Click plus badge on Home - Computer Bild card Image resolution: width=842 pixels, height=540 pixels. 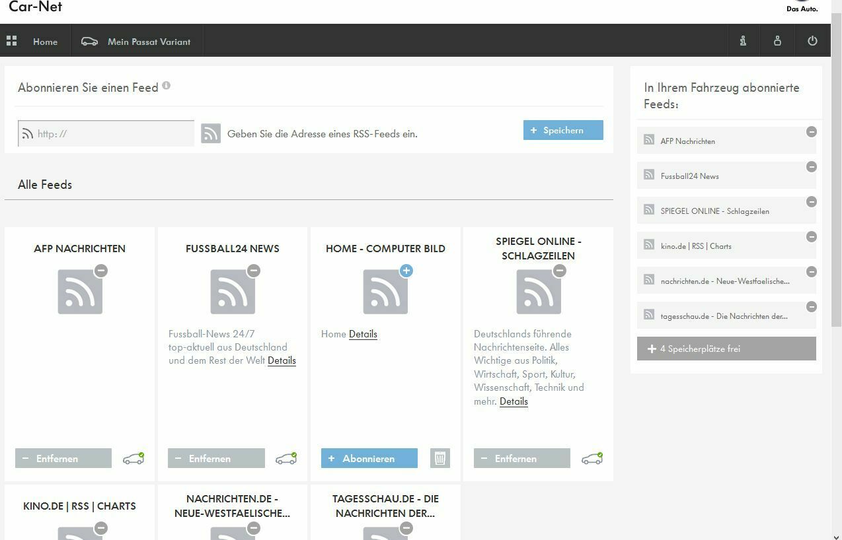pyautogui.click(x=406, y=271)
